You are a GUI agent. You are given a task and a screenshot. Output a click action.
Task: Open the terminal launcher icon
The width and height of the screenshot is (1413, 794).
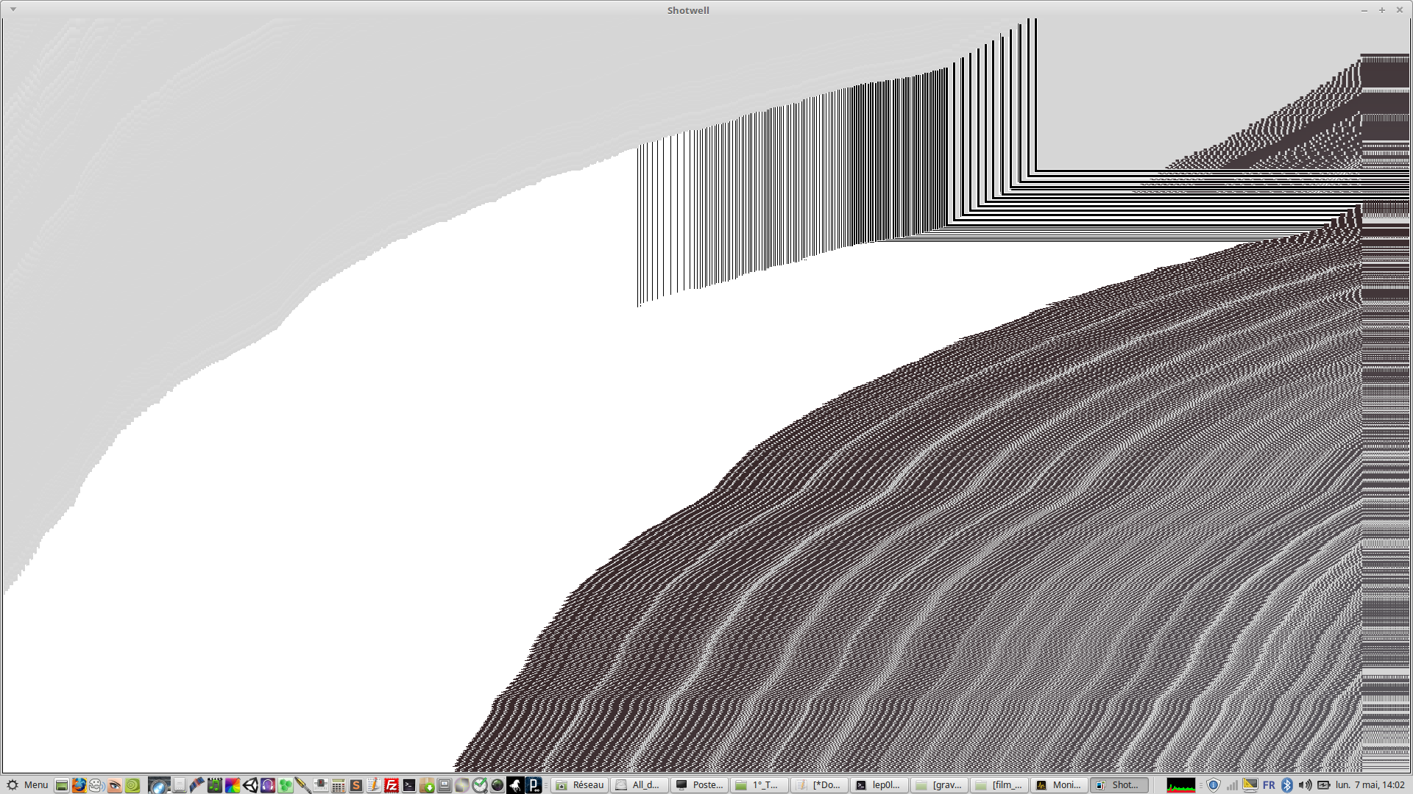409,785
